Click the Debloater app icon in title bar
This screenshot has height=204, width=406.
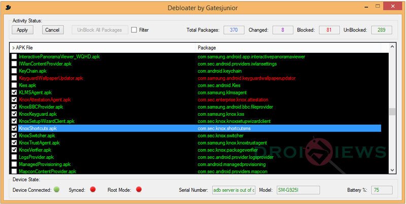click(8, 8)
